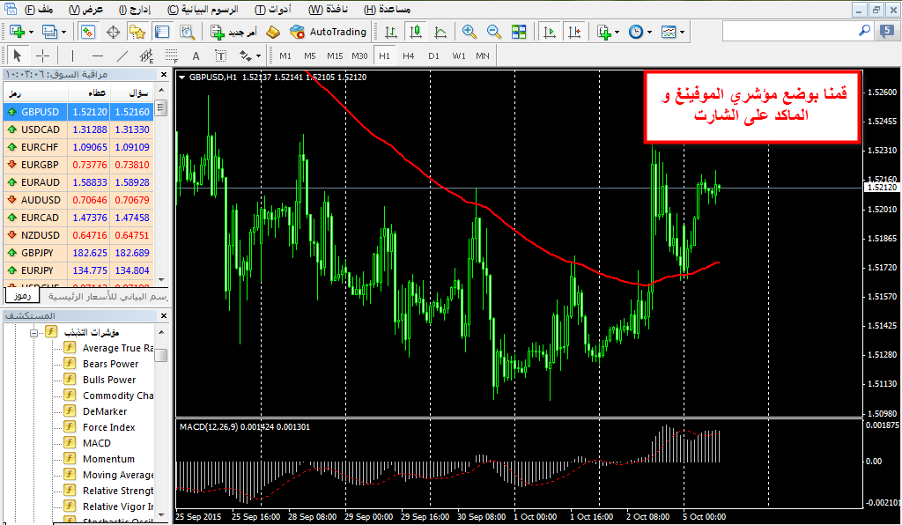Open the Data Window crosshair-circle icon
Image resolution: width=902 pixels, height=525 pixels.
click(113, 33)
